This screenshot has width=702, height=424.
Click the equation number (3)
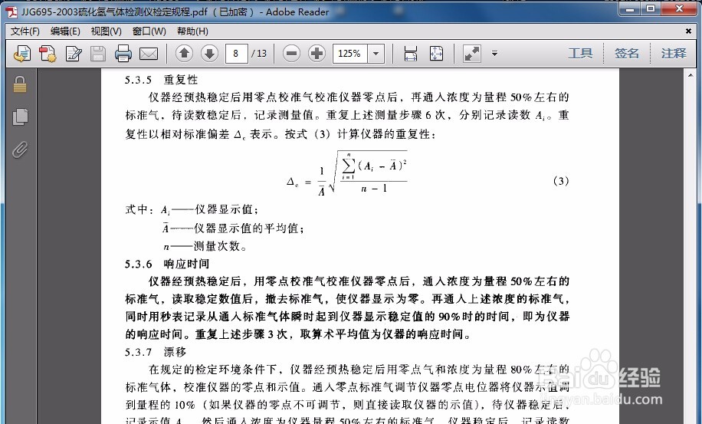tap(561, 181)
